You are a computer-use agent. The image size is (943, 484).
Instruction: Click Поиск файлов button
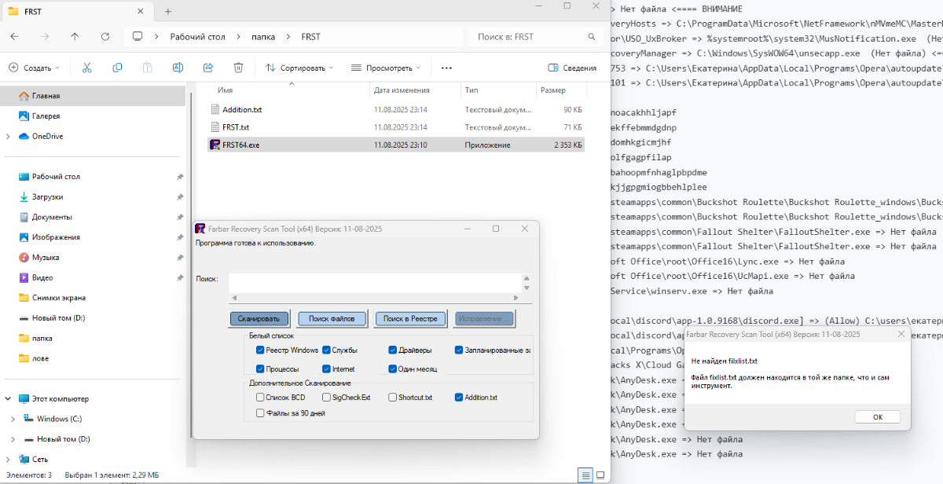click(332, 318)
